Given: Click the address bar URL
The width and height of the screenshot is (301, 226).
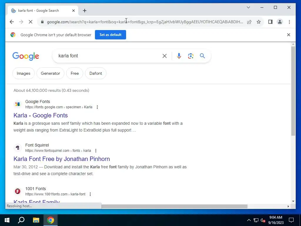Looking at the screenshot, I should (x=145, y=22).
